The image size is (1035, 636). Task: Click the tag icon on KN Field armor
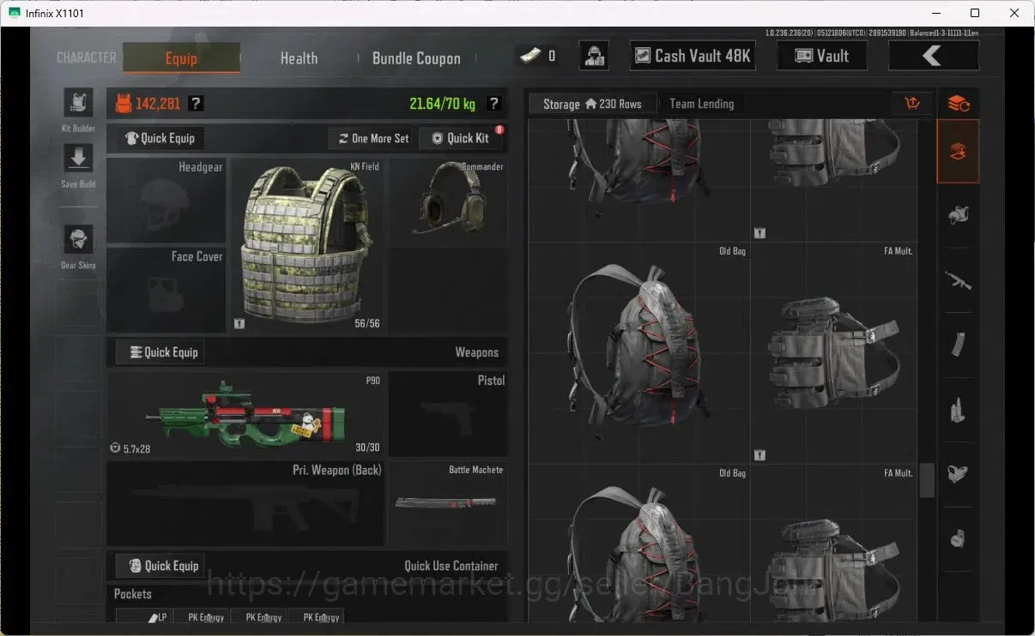tap(239, 323)
